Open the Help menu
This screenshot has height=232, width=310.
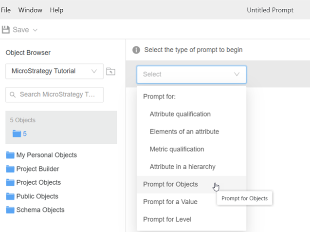(x=56, y=10)
